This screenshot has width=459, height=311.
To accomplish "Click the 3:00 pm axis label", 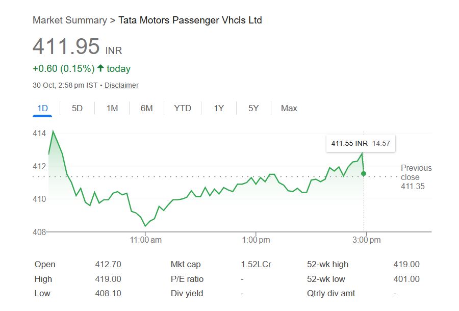I will 366,240.
